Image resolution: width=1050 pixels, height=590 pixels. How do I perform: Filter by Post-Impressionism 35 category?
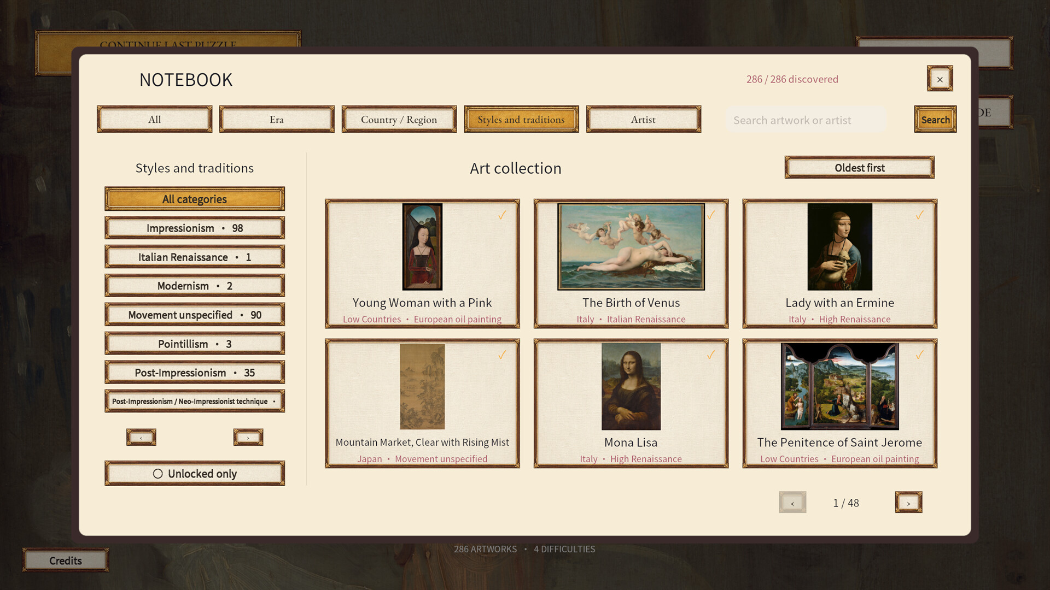click(x=195, y=373)
